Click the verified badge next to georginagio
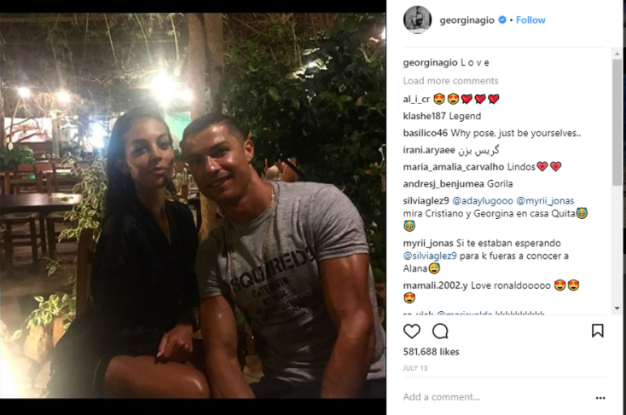The width and height of the screenshot is (626, 415). click(502, 20)
